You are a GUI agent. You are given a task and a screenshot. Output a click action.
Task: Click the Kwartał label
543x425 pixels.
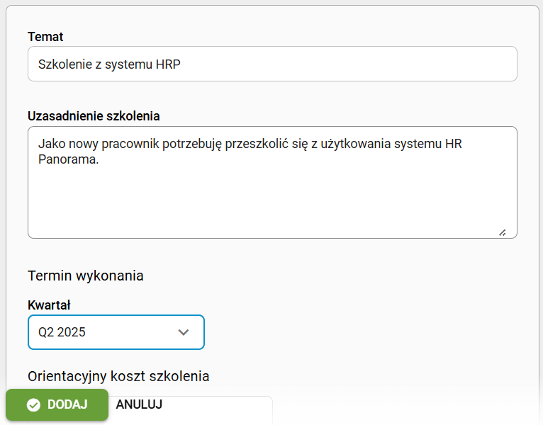(x=49, y=305)
